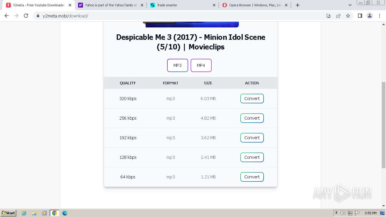The image size is (386, 217).
Task: Open the Windows Start menu
Action: tap(8, 213)
